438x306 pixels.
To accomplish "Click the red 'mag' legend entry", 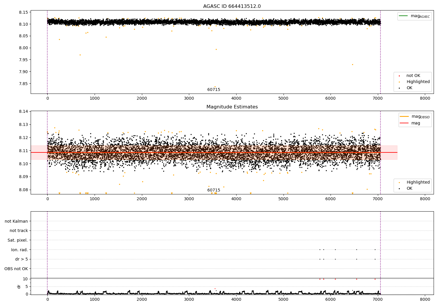I will tap(410, 123).
